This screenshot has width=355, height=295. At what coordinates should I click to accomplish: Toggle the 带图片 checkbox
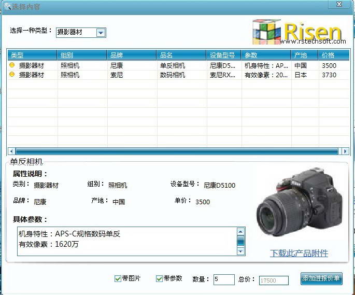click(x=118, y=278)
